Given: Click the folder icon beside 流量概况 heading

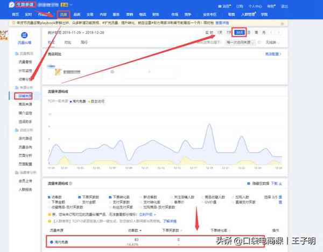Looking at the screenshot, I should click(x=17, y=53).
